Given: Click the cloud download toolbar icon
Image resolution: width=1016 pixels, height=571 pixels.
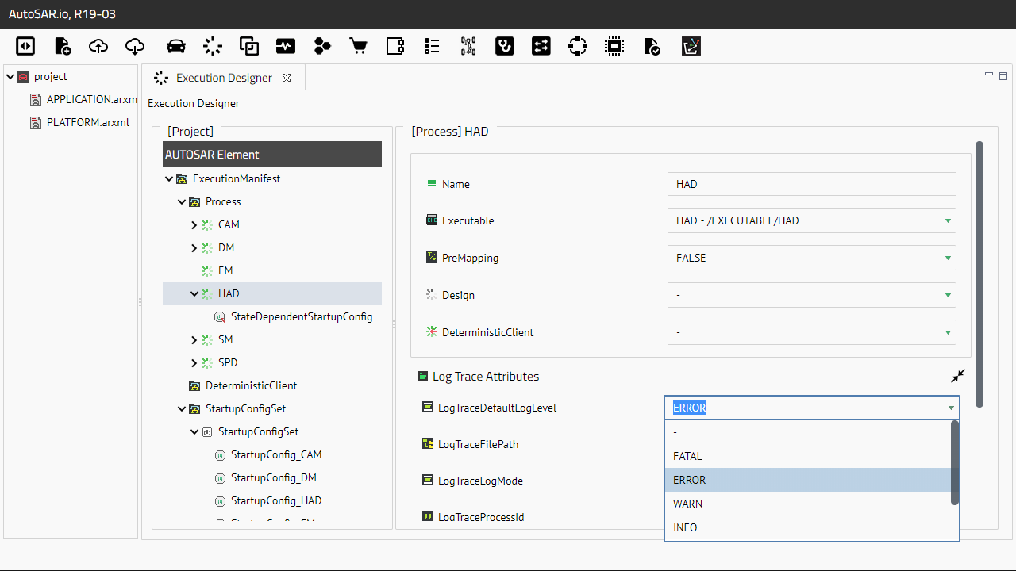Looking at the screenshot, I should point(135,46).
